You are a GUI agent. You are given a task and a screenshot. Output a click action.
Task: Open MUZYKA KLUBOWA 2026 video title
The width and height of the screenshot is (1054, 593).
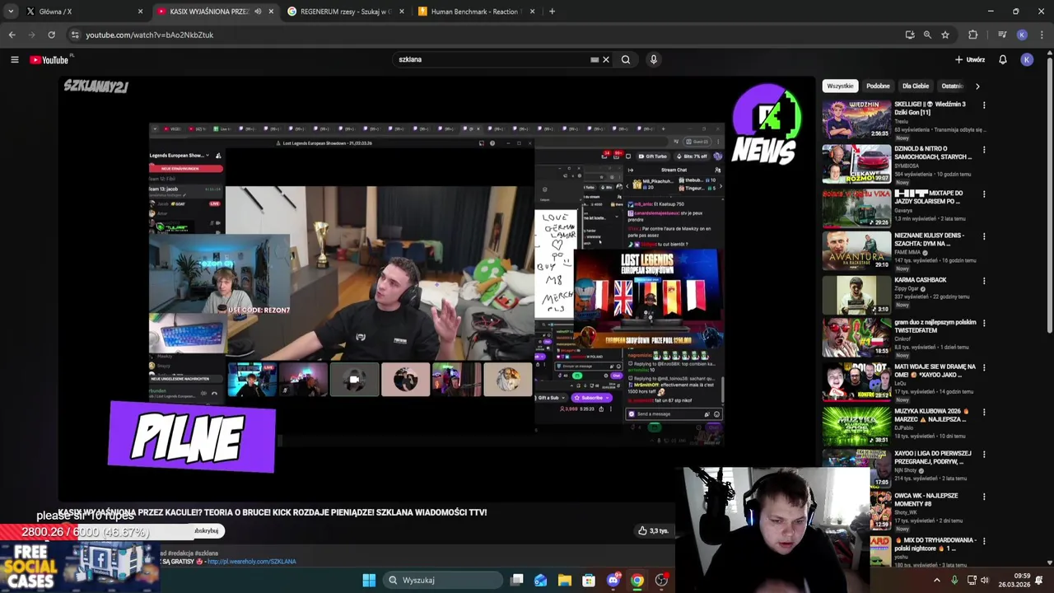coord(932,415)
